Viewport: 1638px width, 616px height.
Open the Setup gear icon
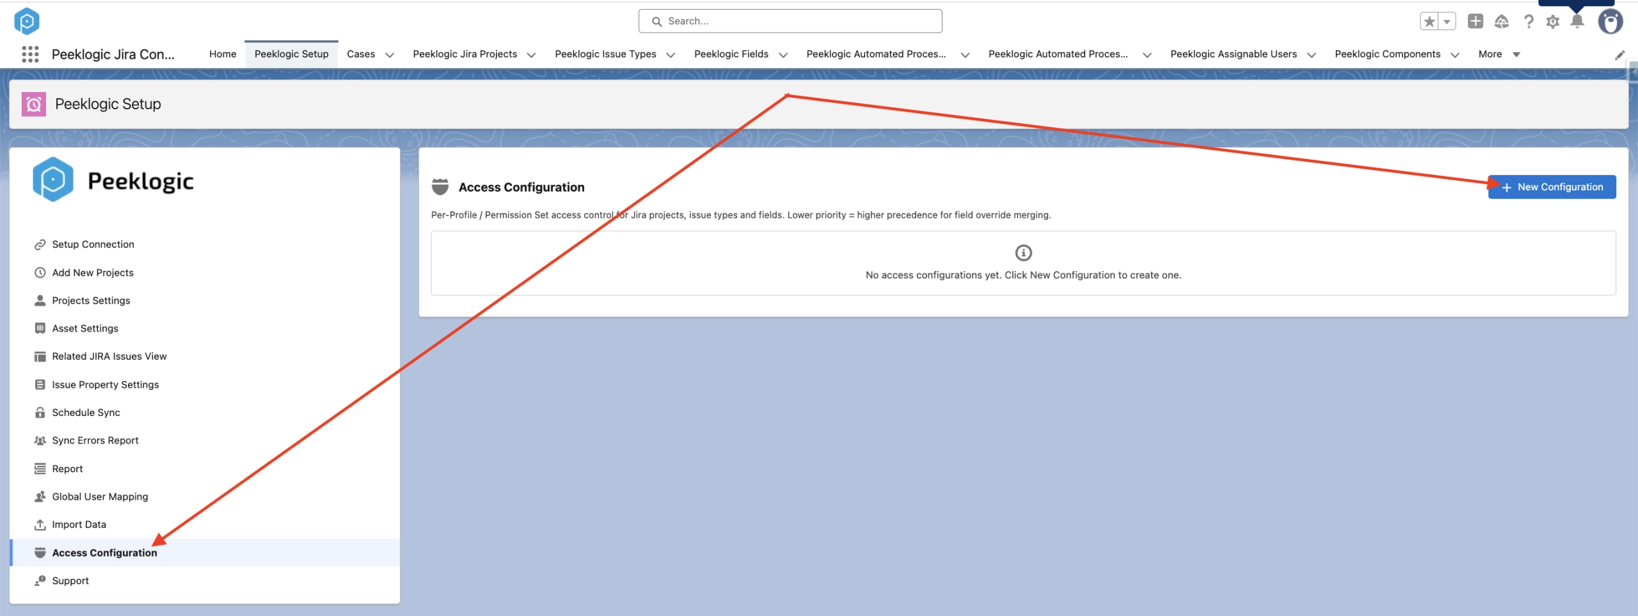pyautogui.click(x=1553, y=21)
